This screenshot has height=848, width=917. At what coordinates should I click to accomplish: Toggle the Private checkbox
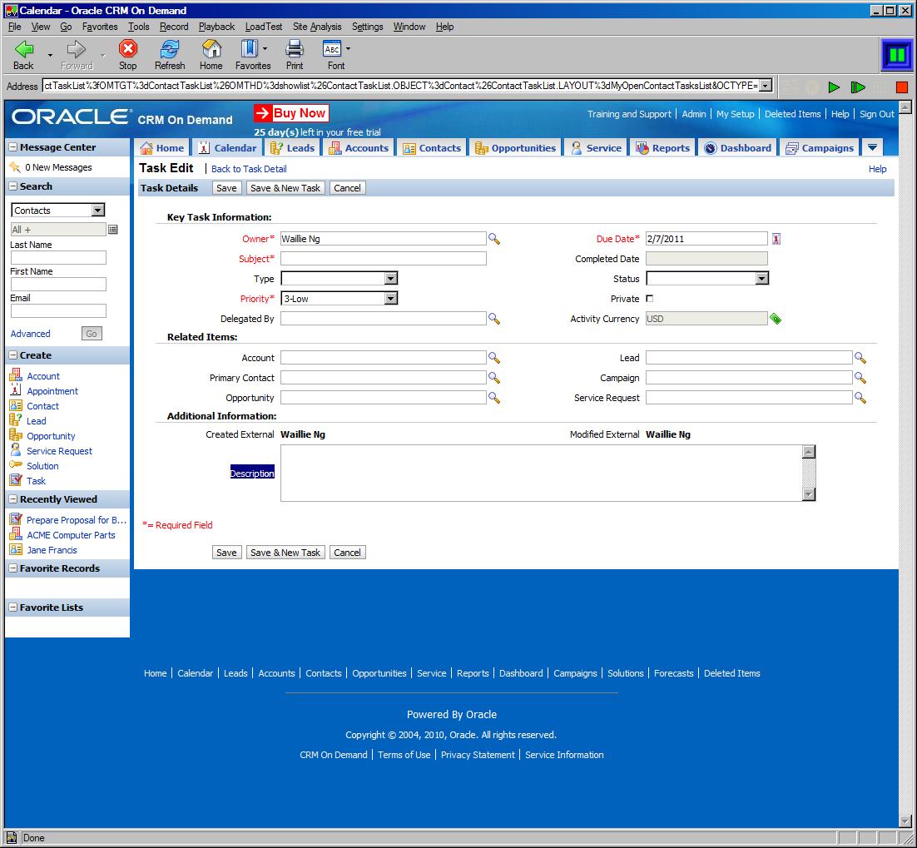click(649, 299)
